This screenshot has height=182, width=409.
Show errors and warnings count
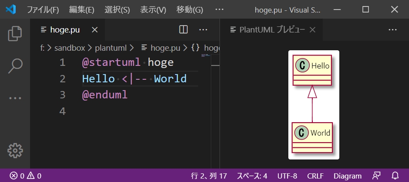(26, 176)
